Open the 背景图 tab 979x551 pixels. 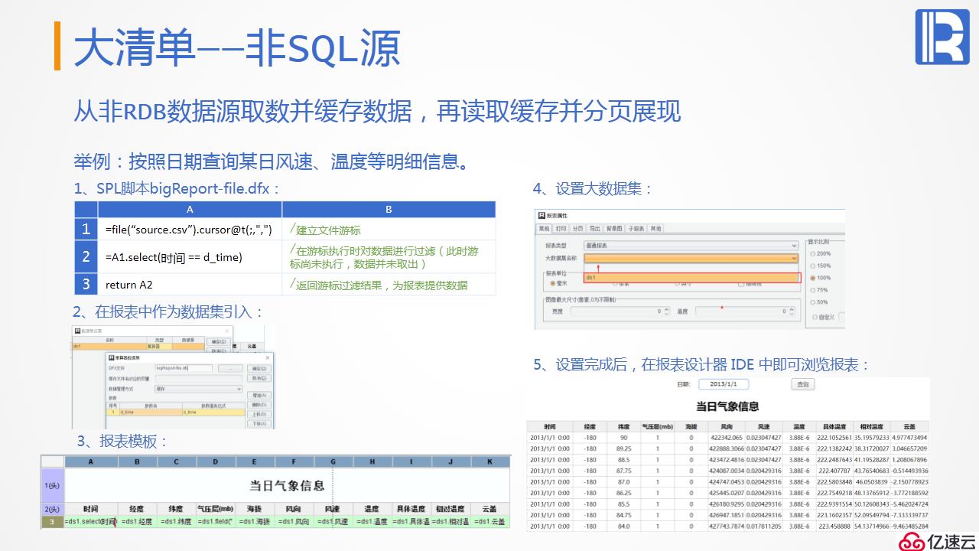(x=614, y=229)
